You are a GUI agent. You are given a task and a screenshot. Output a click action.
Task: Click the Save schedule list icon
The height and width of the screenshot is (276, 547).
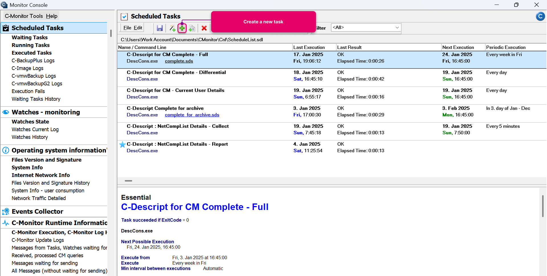(x=160, y=28)
